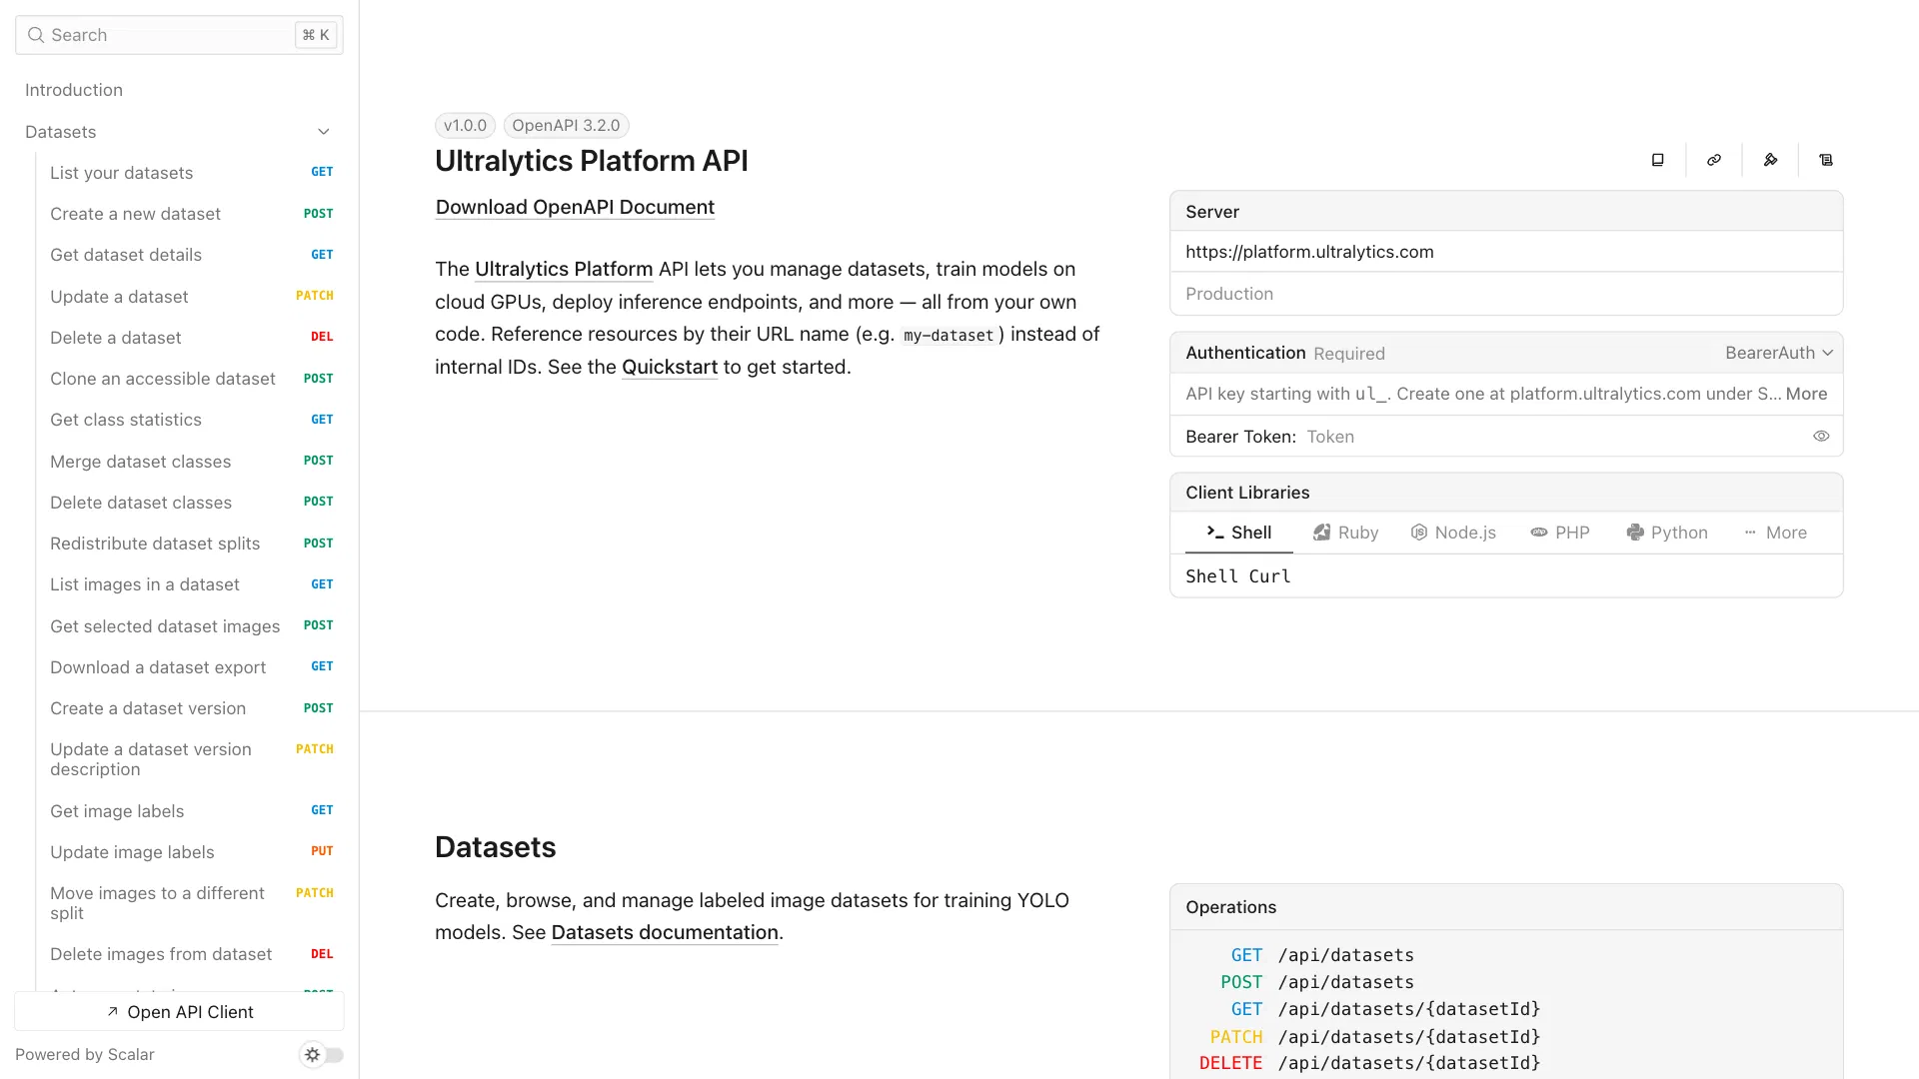Select the Ruby client library tab
Screen dimensions: 1919x1079
click(1345, 533)
